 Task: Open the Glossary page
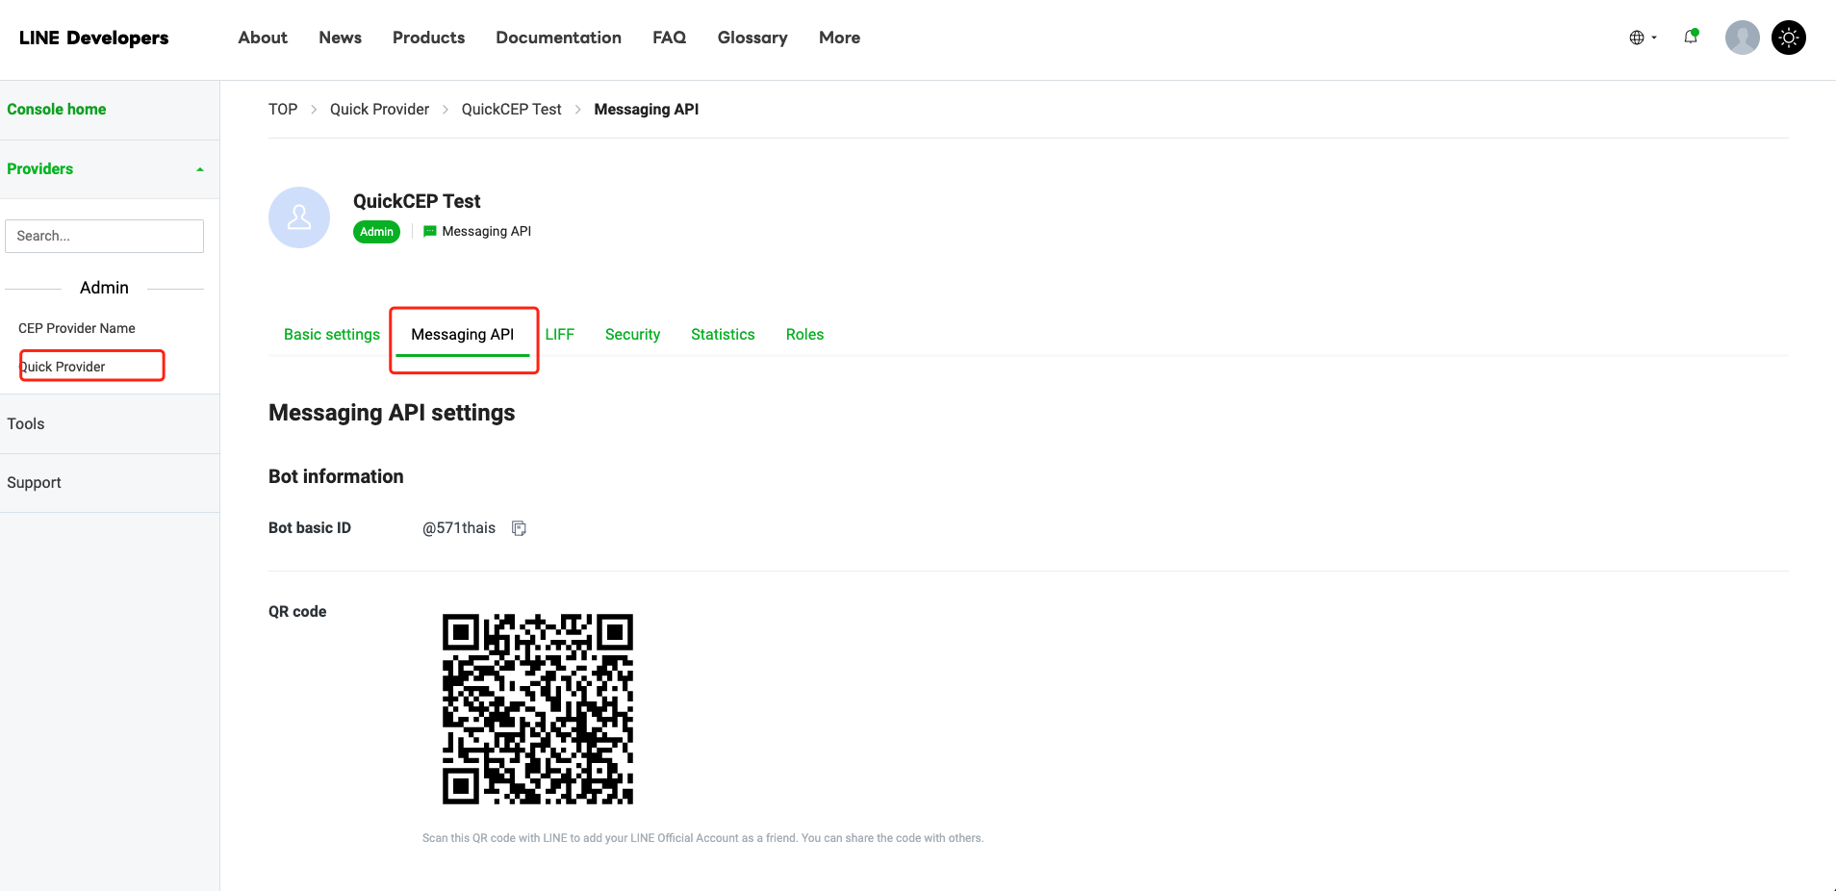(x=752, y=38)
